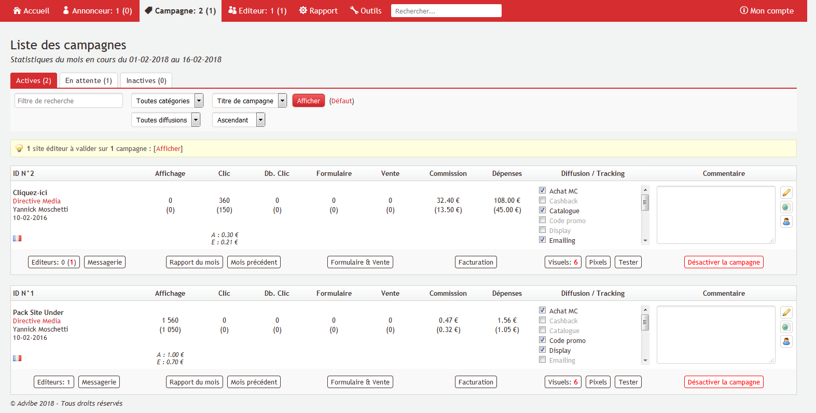Screen dimensions: 816x413
Task: Click the Rechercher search field in top bar
Action: pos(446,11)
